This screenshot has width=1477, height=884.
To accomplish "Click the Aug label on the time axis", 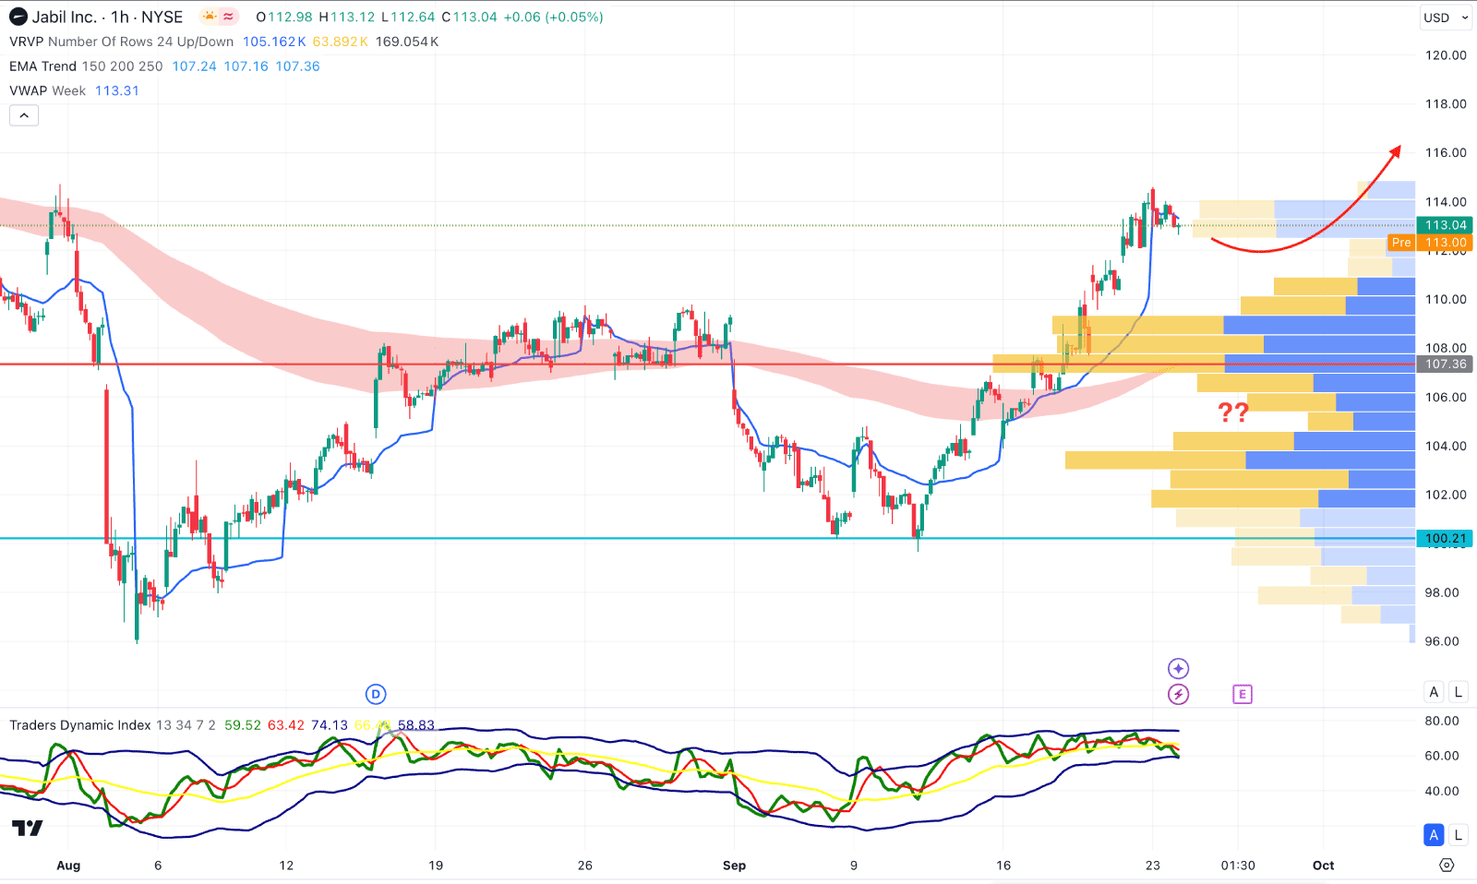I will [x=68, y=866].
